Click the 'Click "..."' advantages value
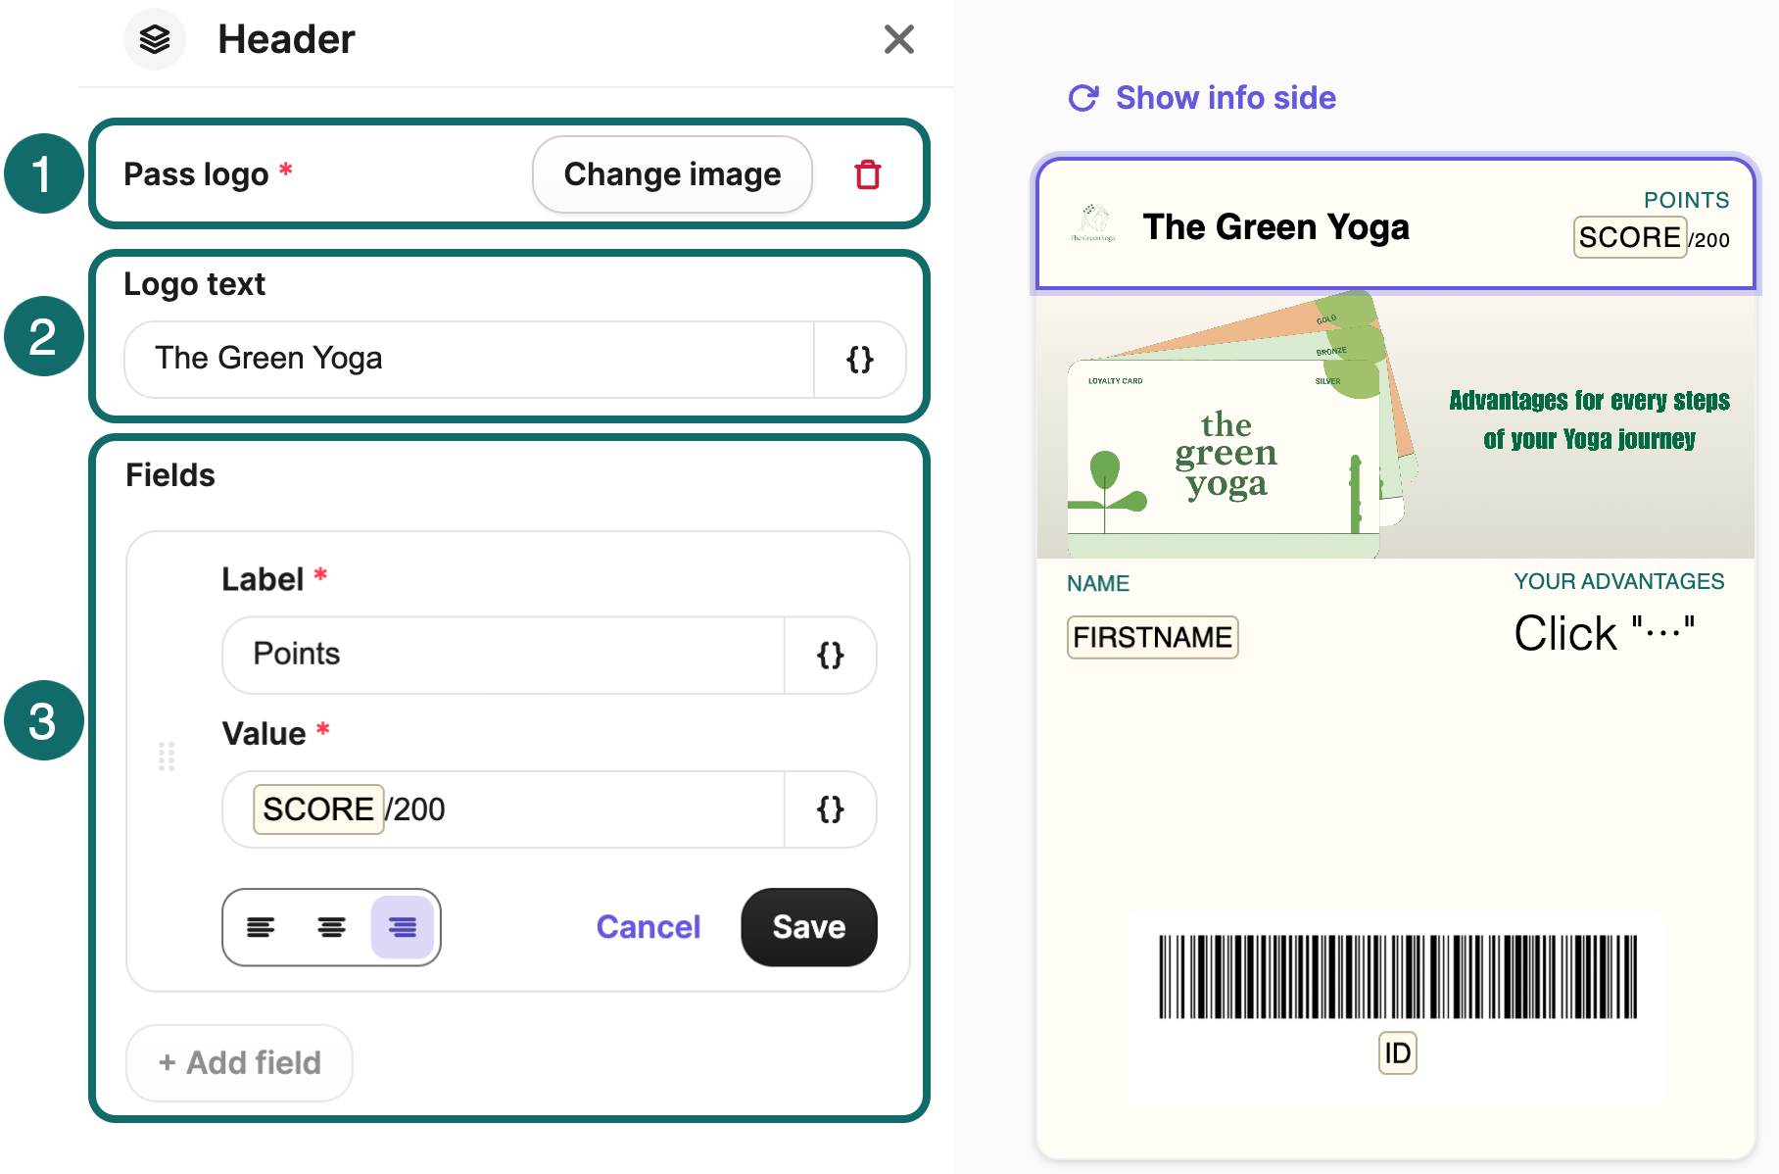The image size is (1779, 1174). tap(1605, 633)
